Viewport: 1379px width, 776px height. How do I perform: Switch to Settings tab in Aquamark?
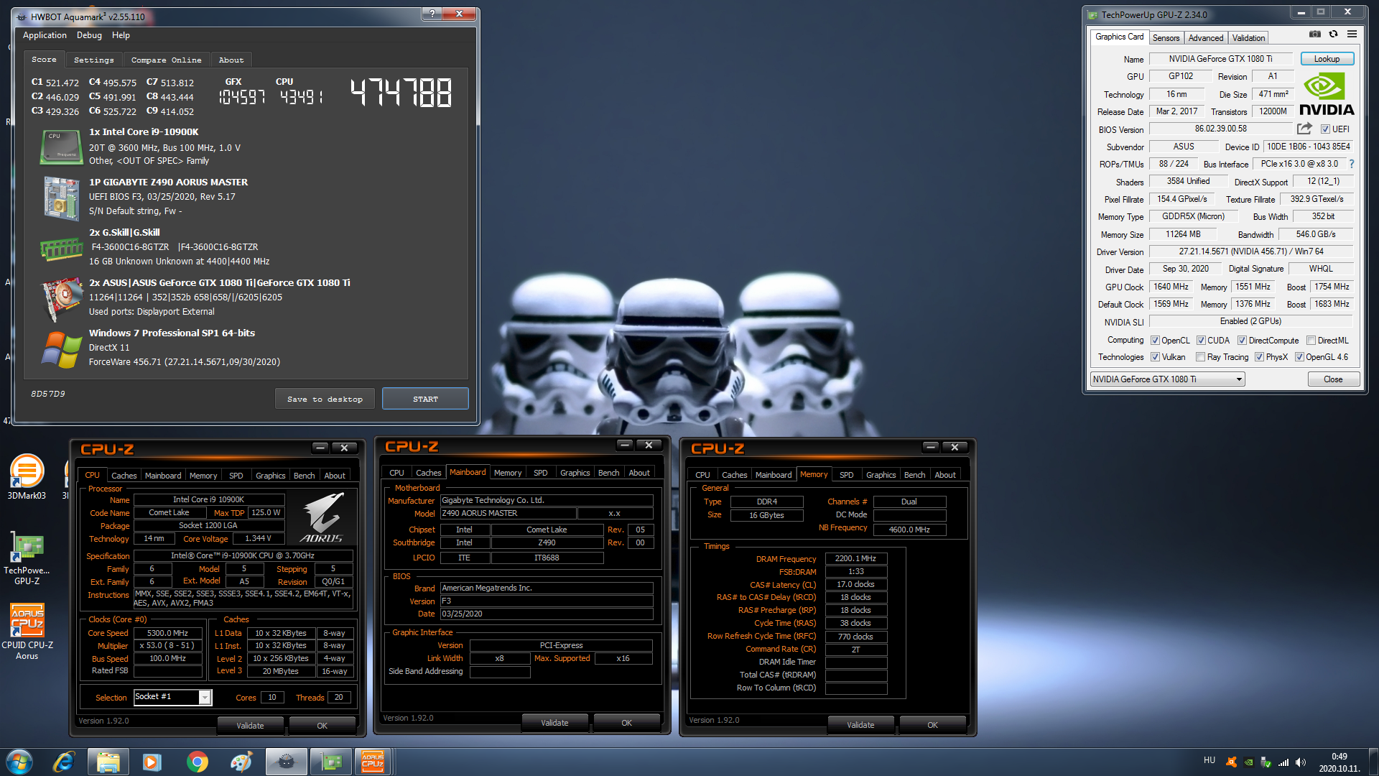point(94,60)
